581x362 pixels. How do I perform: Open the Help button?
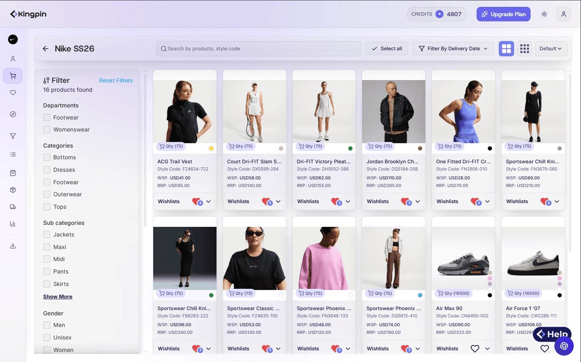(552, 334)
